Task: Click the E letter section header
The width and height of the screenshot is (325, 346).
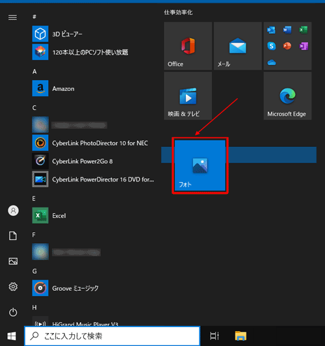Action: point(34,198)
